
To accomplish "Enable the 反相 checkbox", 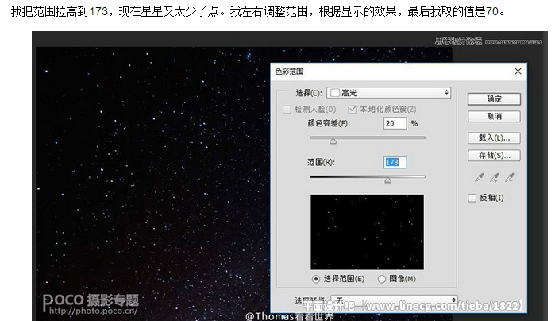I will click(x=472, y=198).
